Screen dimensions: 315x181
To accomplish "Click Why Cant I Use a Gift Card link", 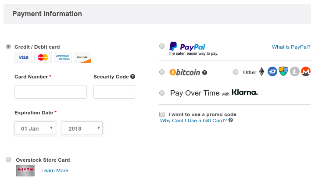I will coord(193,121).
